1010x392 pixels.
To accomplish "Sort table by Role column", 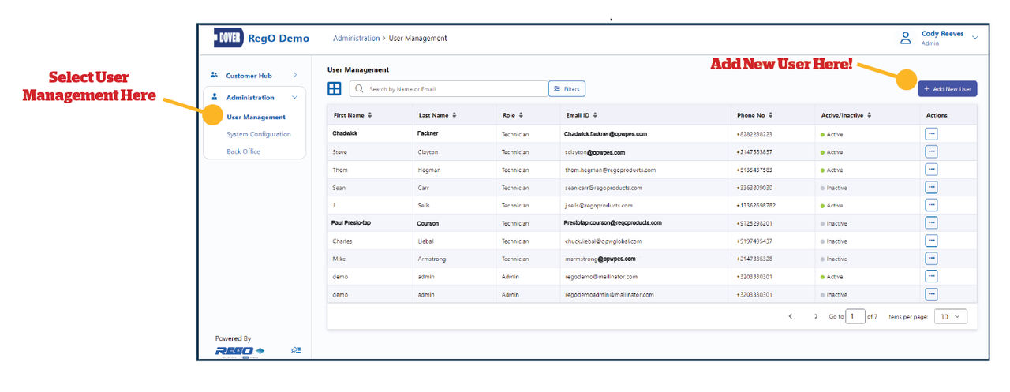I will coord(521,115).
